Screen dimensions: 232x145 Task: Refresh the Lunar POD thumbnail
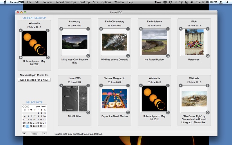(x=88, y=113)
